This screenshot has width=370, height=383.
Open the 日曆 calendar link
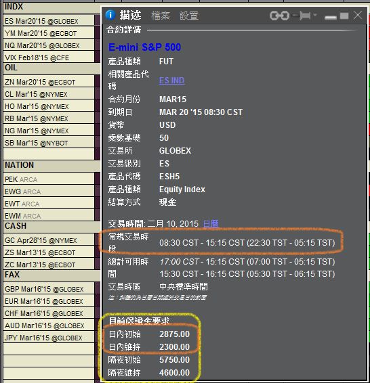pyautogui.click(x=211, y=223)
